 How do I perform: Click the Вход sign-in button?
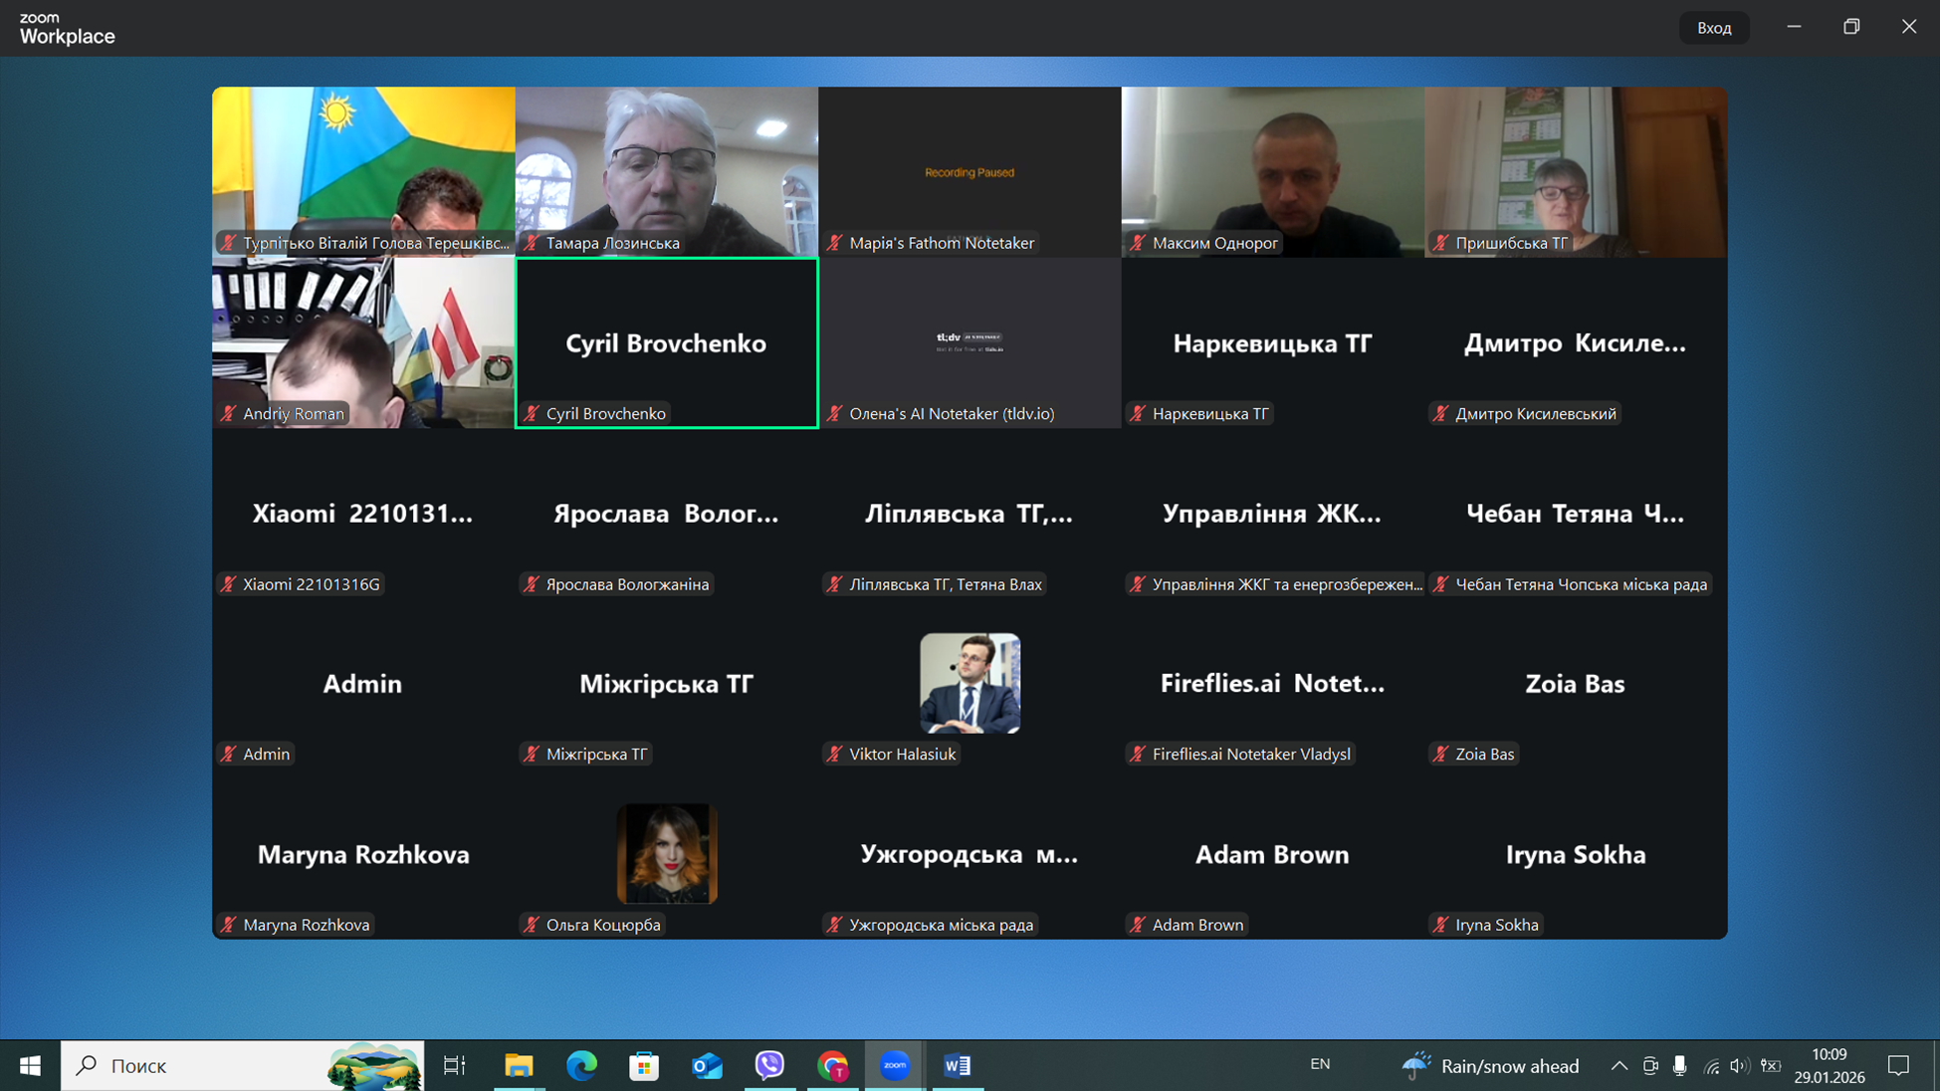coord(1713,28)
